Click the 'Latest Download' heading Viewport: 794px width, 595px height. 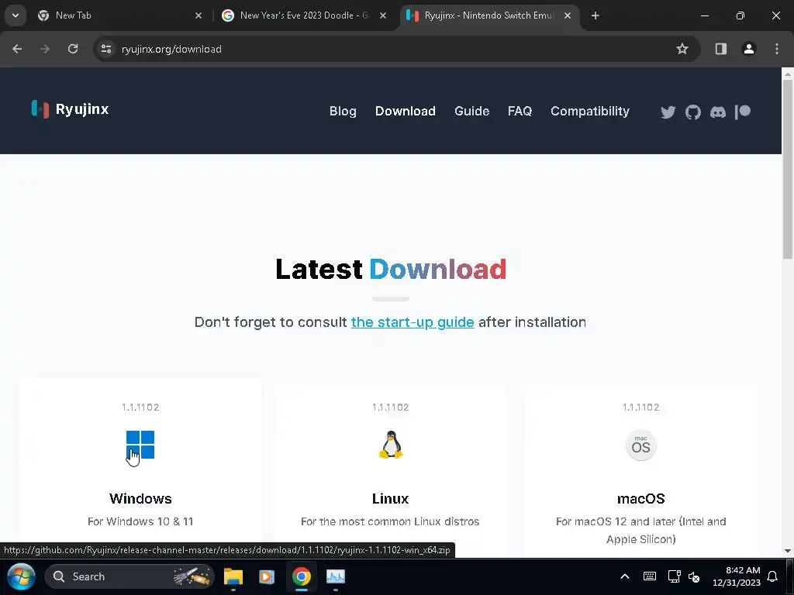[x=391, y=269]
